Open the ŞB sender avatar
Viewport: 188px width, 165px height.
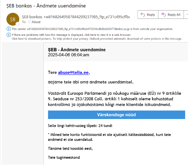click(x=12, y=19)
